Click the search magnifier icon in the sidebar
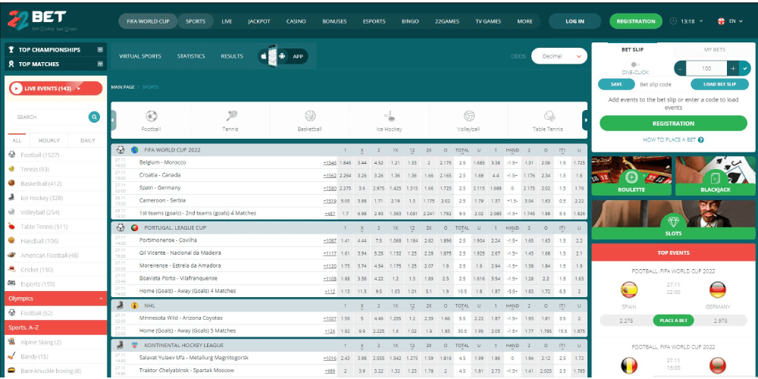758x379 pixels. coord(94,117)
